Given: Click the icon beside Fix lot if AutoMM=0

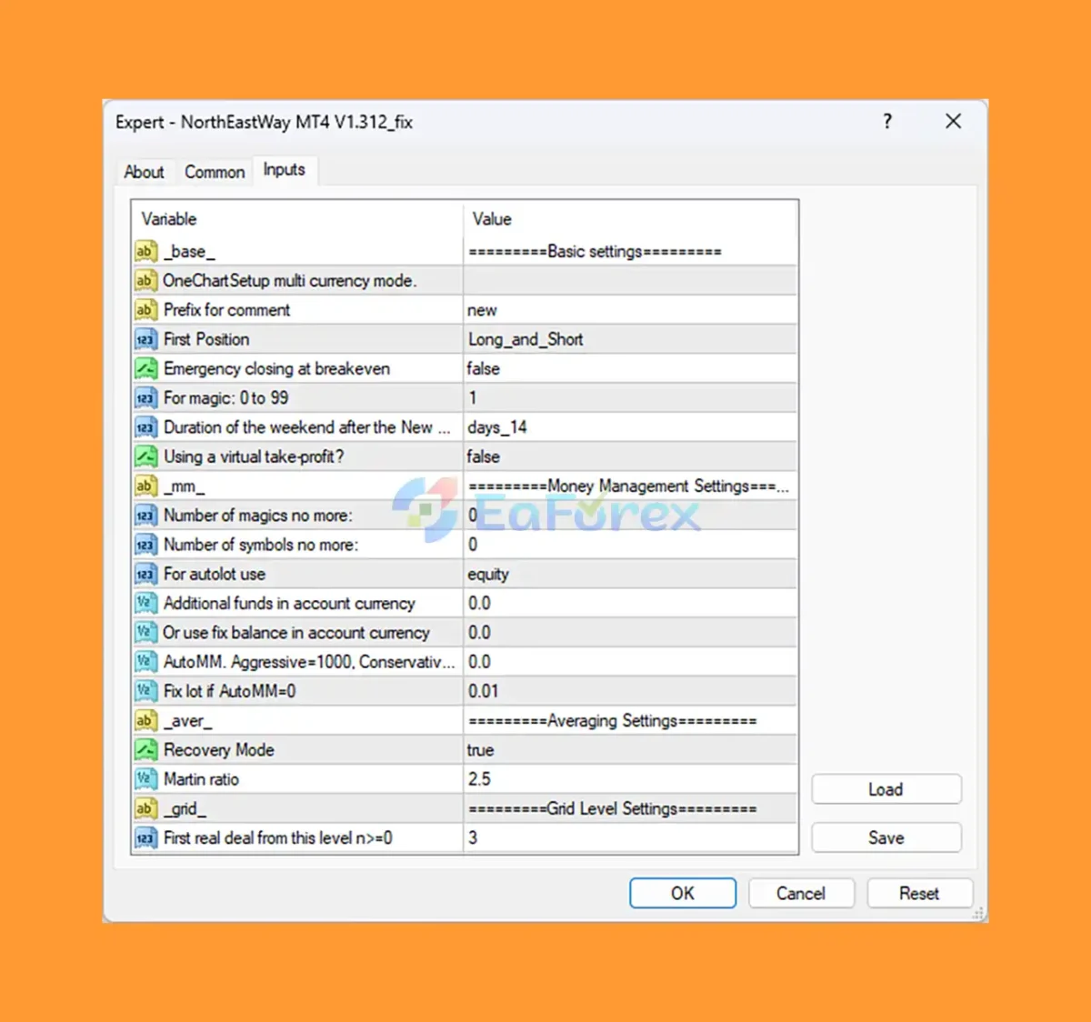Looking at the screenshot, I should click(x=145, y=691).
